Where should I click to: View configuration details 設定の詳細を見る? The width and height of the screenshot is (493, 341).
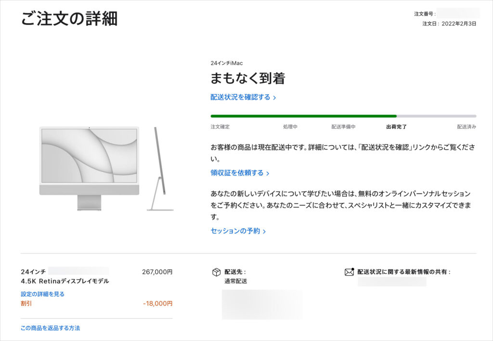click(42, 294)
